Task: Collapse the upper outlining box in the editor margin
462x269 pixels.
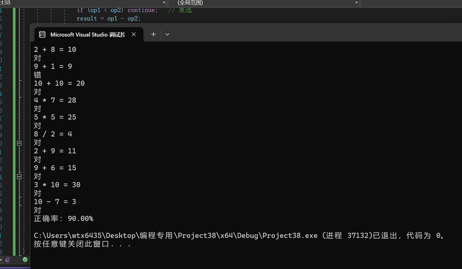Action: click(x=19, y=143)
